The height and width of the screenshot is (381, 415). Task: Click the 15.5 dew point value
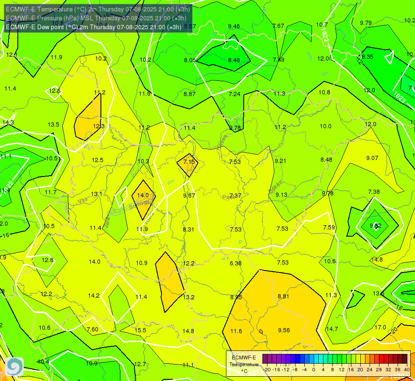tap(140, 330)
